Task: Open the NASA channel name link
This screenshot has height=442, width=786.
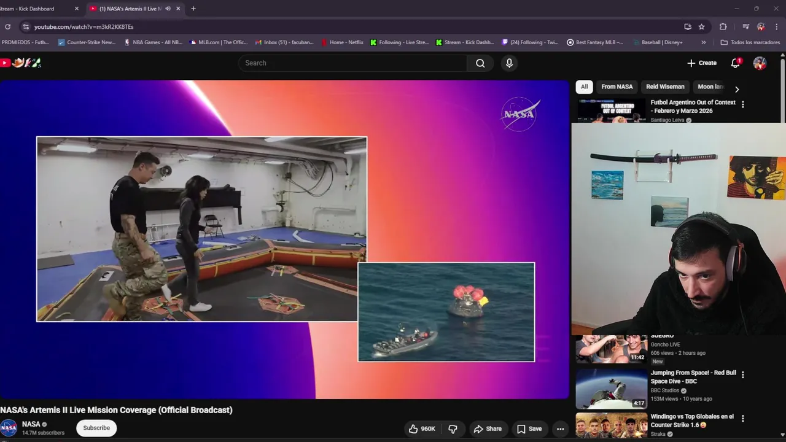Action: point(31,424)
